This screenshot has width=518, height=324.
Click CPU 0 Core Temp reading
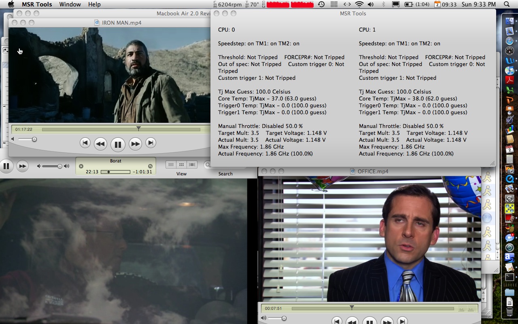(267, 98)
